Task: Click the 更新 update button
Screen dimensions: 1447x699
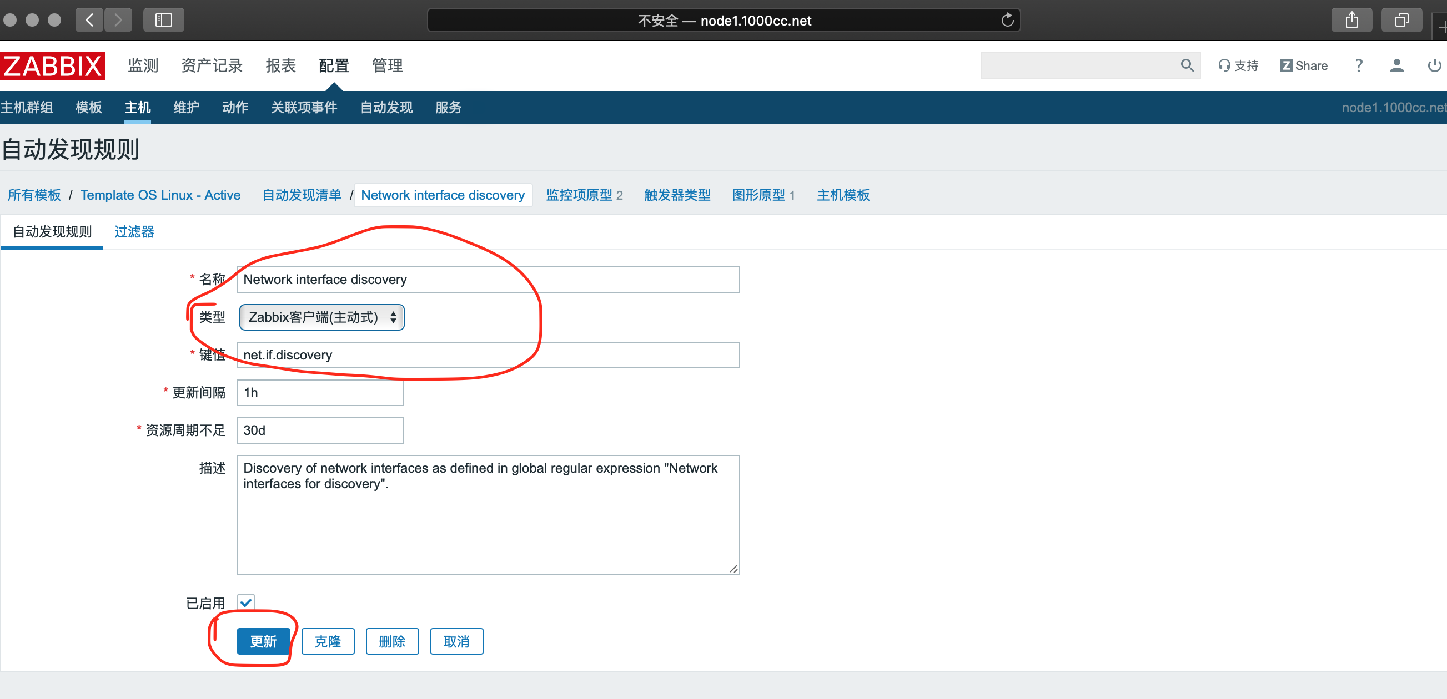Action: pyautogui.click(x=263, y=641)
